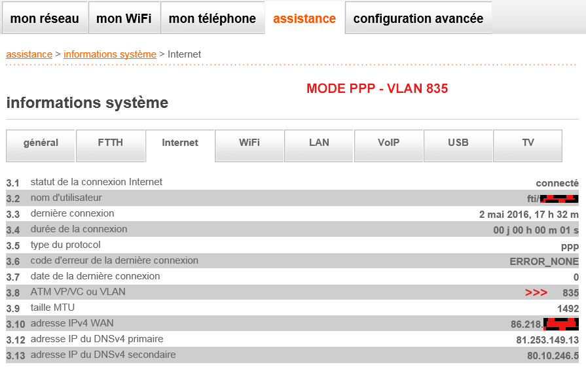586x369 pixels.
Task: Open the WiFi information sub-tab
Action: coord(249,143)
